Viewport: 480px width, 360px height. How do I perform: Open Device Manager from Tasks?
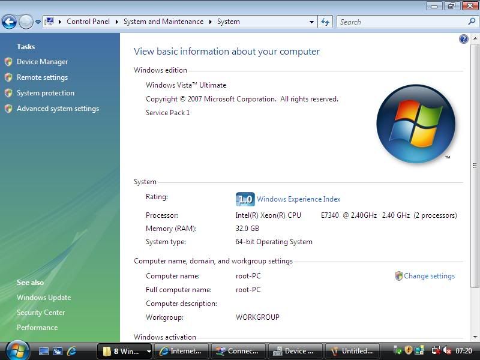(x=42, y=62)
